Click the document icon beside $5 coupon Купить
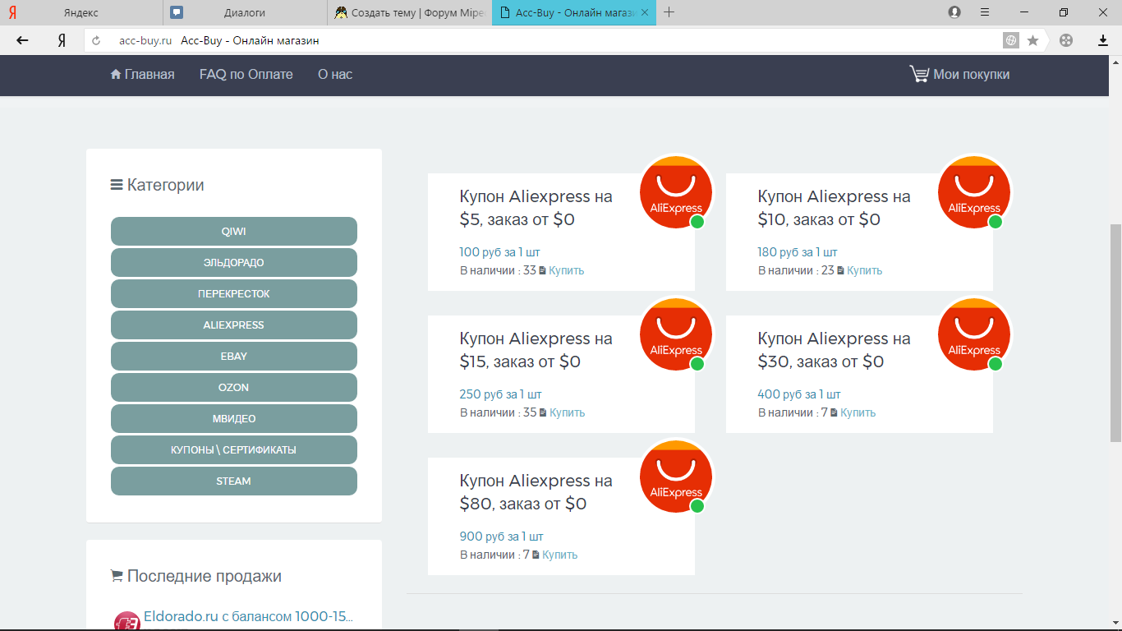The image size is (1122, 631). pos(542,270)
